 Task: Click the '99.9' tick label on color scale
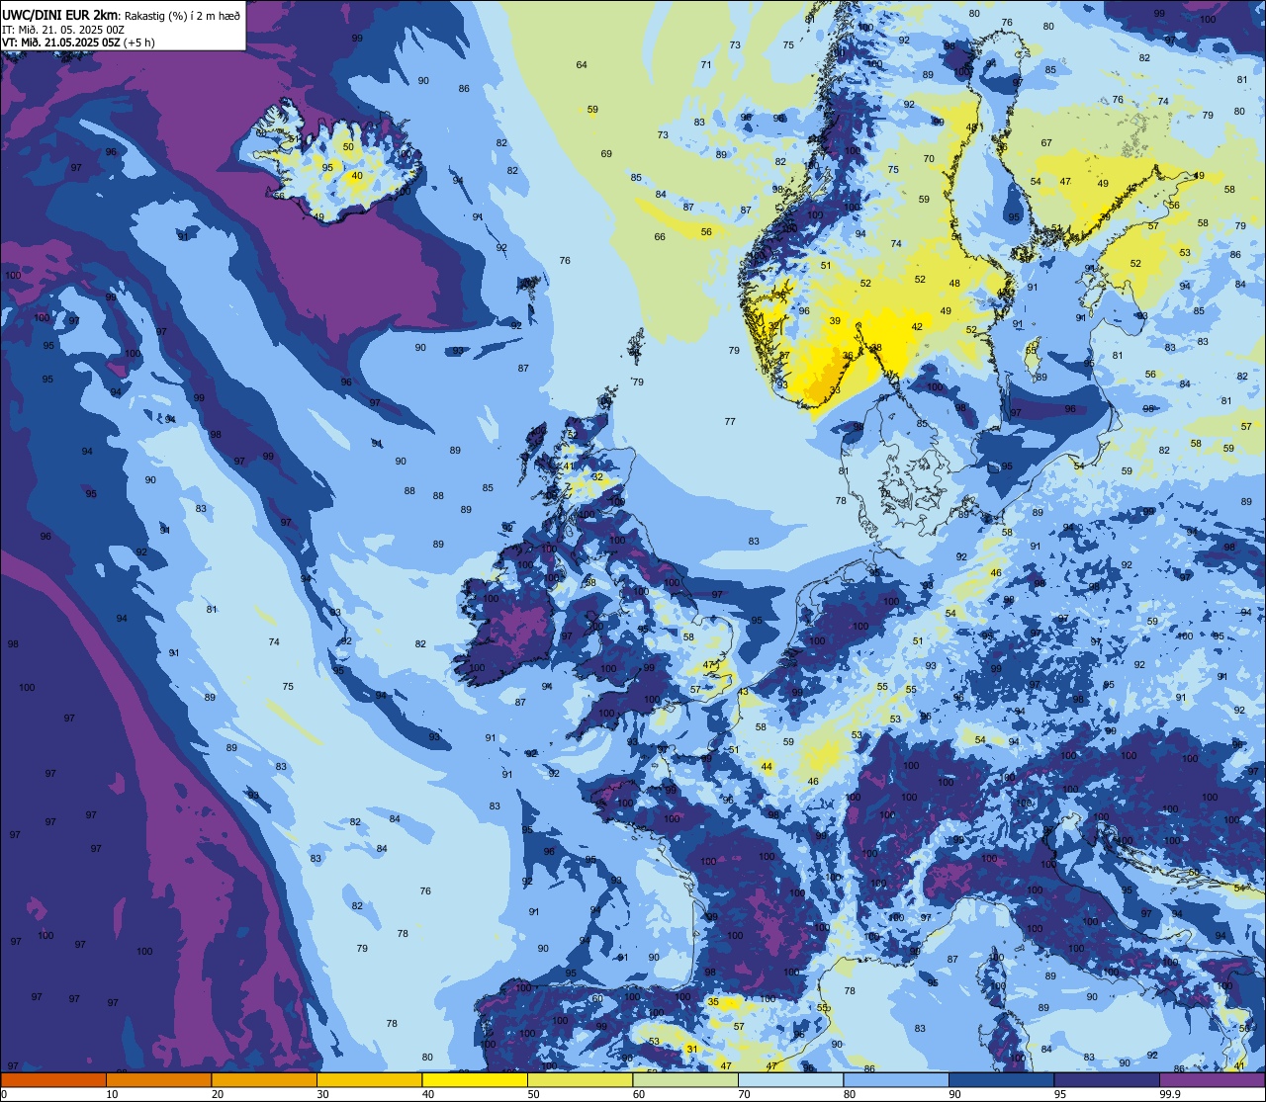[1170, 1094]
